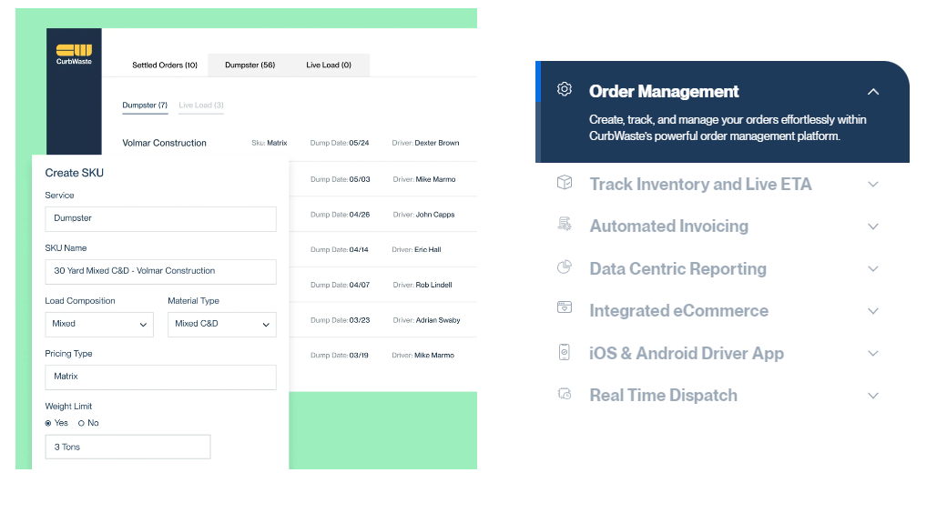
Task: Click the dump date 05/03
Action: (x=360, y=179)
